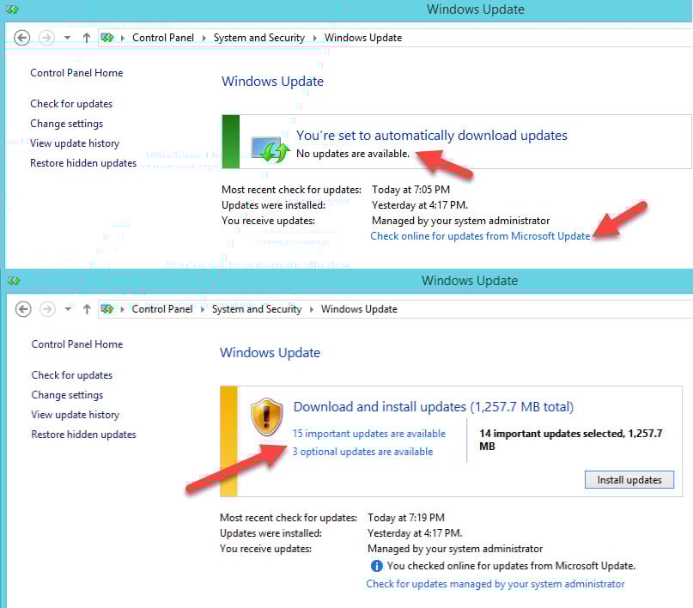Click Control Panel icon in upper address bar

(107, 38)
